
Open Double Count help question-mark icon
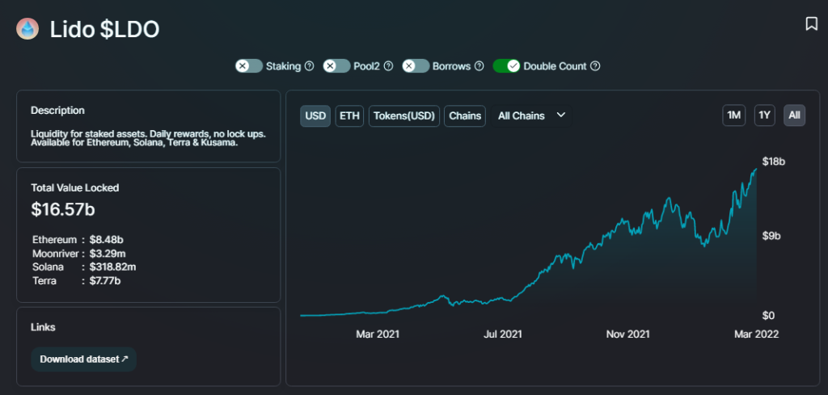click(x=595, y=66)
